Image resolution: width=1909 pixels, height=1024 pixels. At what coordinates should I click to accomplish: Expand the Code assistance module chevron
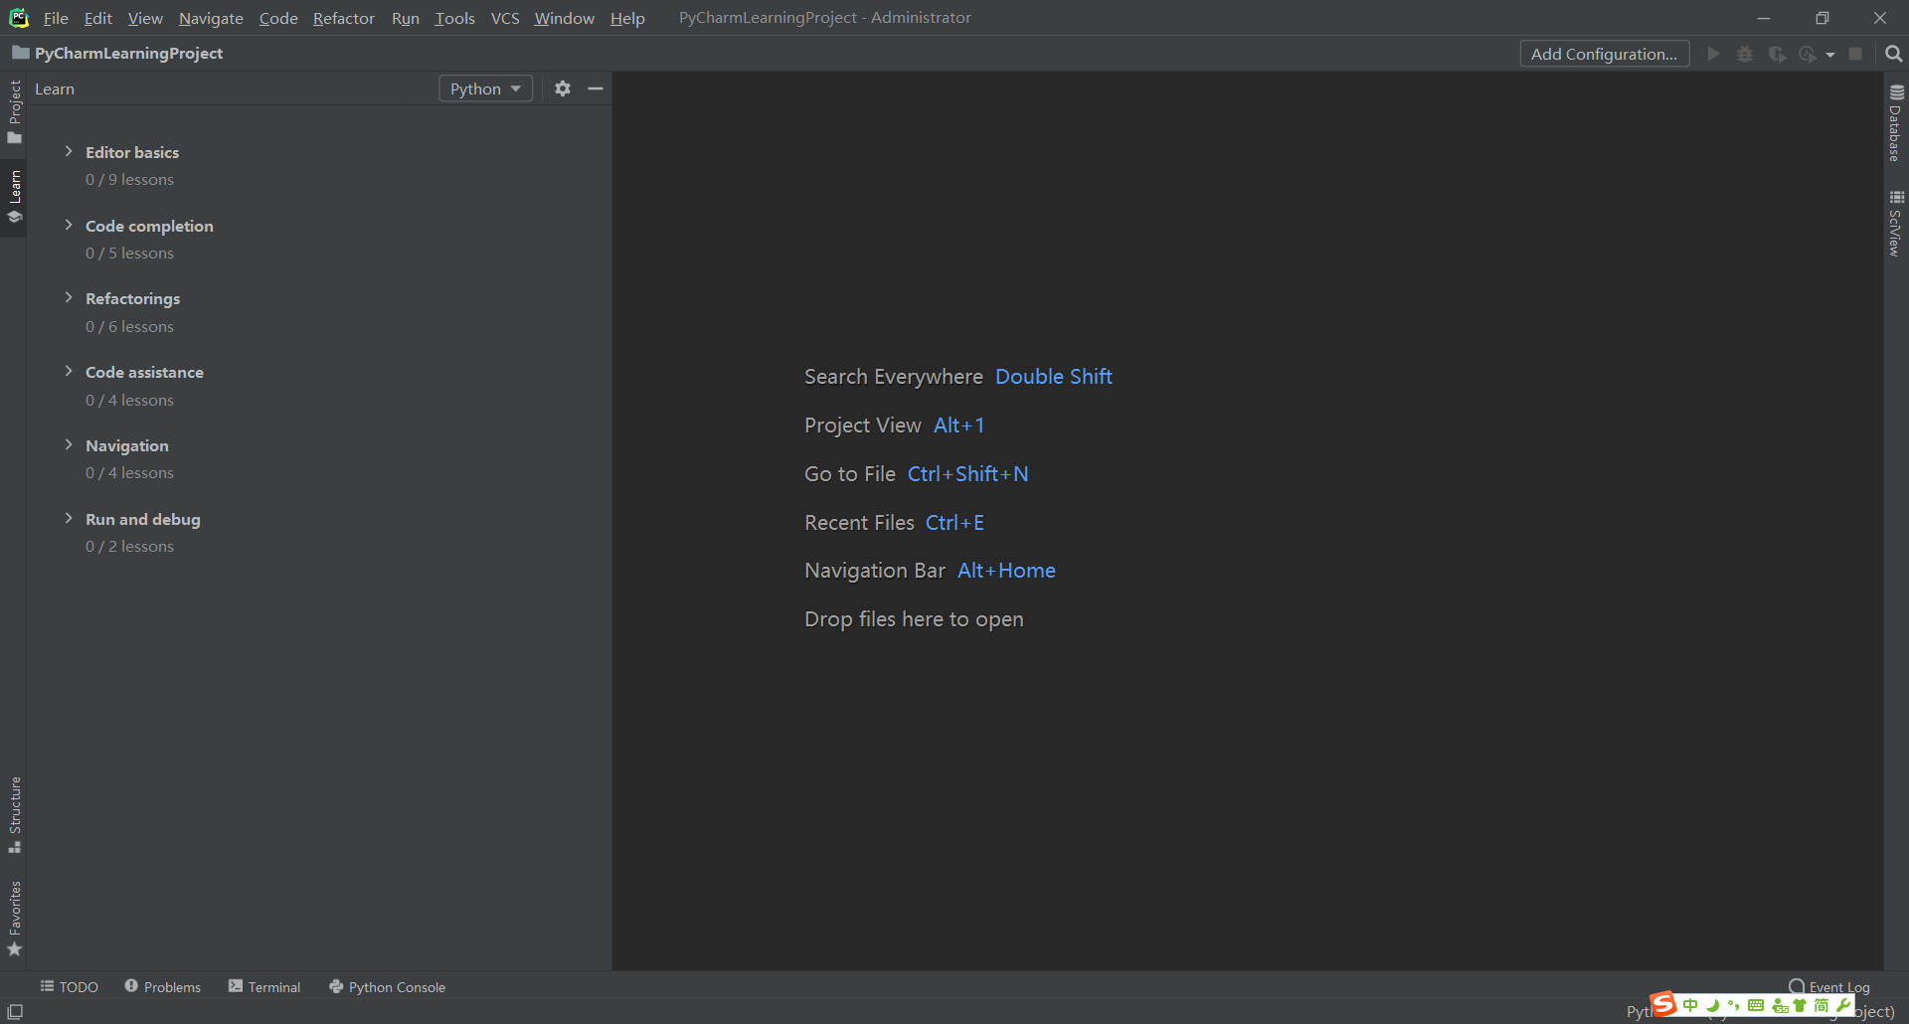point(69,371)
